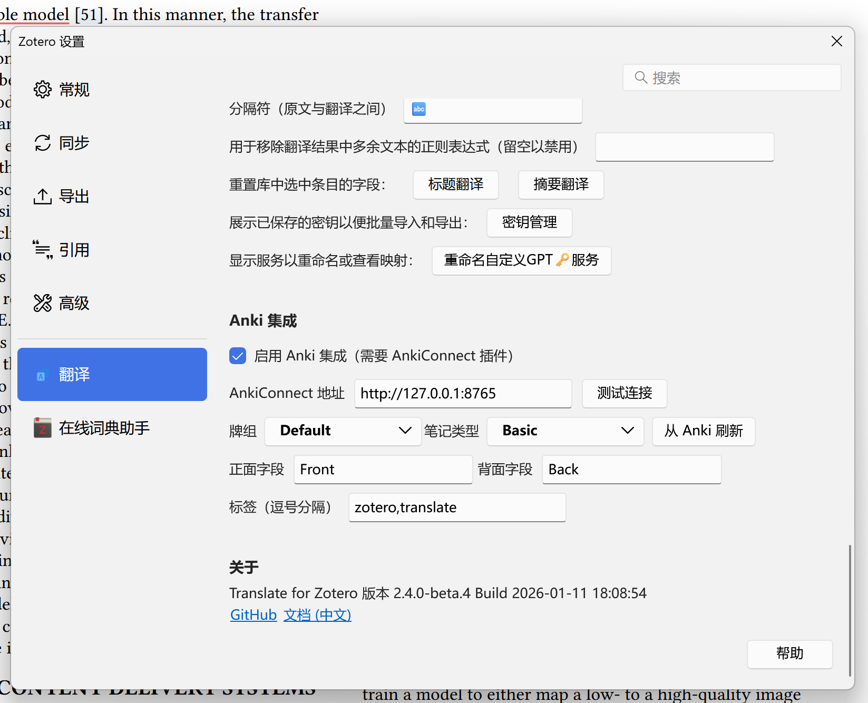This screenshot has width=868, height=703.
Task: Switch to the 引用 settings pane
Action: pos(112,249)
